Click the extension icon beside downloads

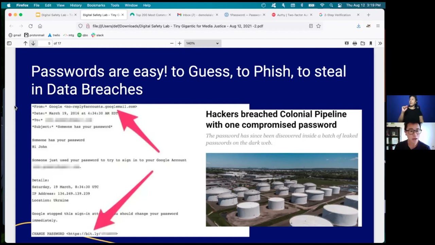(x=368, y=26)
